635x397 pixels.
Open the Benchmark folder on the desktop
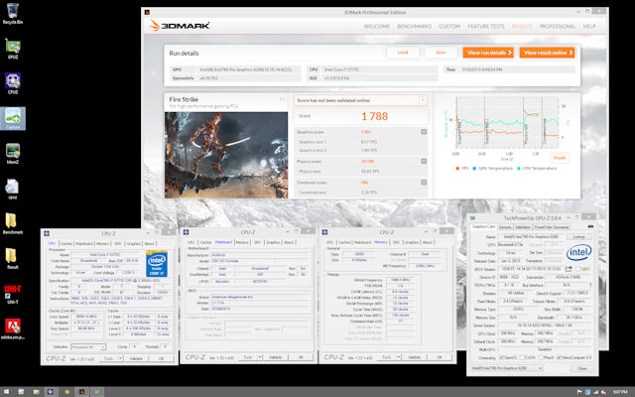[13, 223]
